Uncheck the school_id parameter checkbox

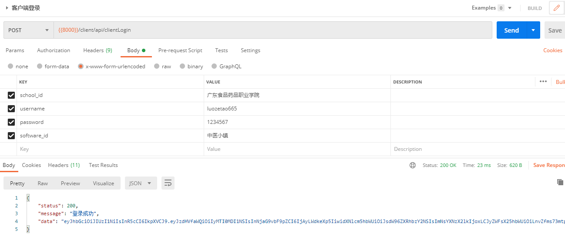pyautogui.click(x=11, y=95)
